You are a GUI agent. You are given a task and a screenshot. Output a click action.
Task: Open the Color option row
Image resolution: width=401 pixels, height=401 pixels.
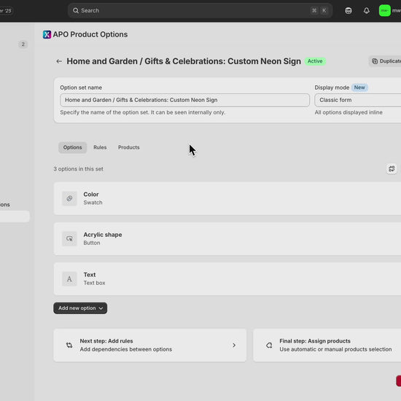(x=227, y=198)
